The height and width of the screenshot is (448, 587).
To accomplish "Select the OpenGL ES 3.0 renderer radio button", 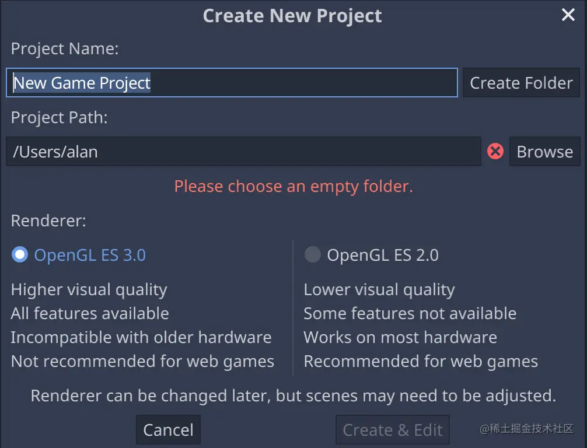I will point(20,255).
